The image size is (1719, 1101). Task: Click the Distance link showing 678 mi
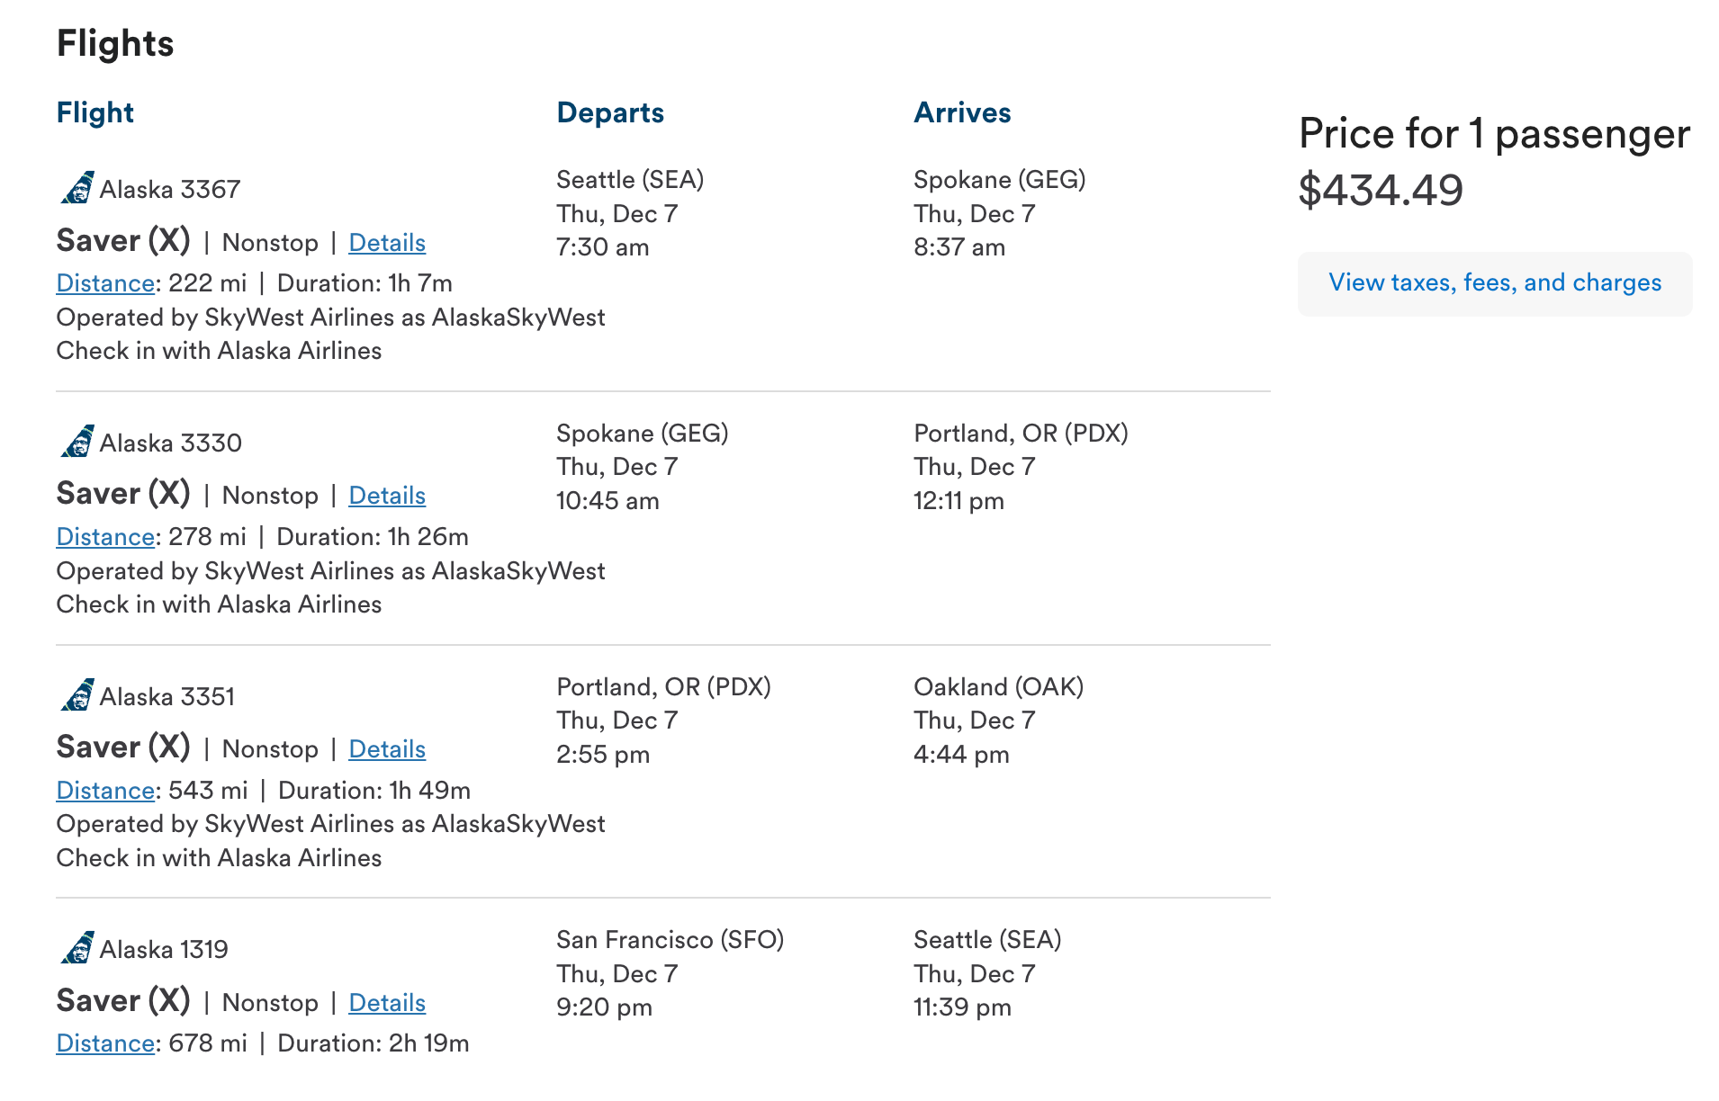[105, 1043]
